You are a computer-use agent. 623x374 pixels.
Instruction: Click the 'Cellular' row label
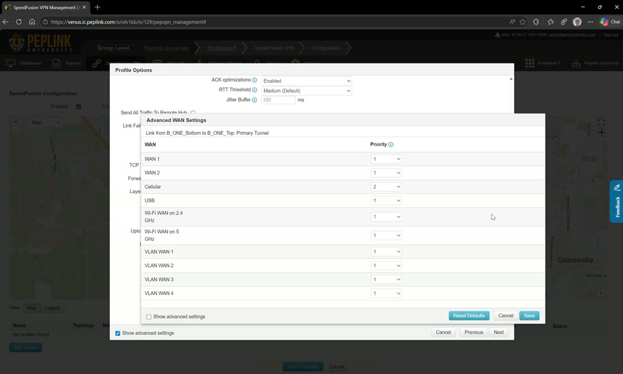[x=152, y=187]
